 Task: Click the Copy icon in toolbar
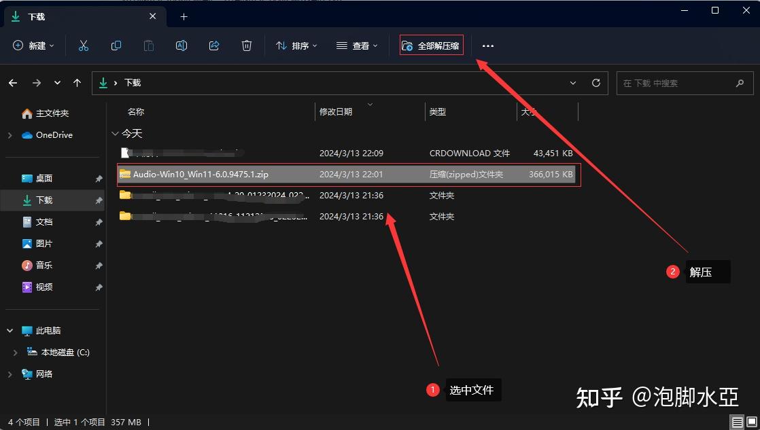click(x=116, y=46)
